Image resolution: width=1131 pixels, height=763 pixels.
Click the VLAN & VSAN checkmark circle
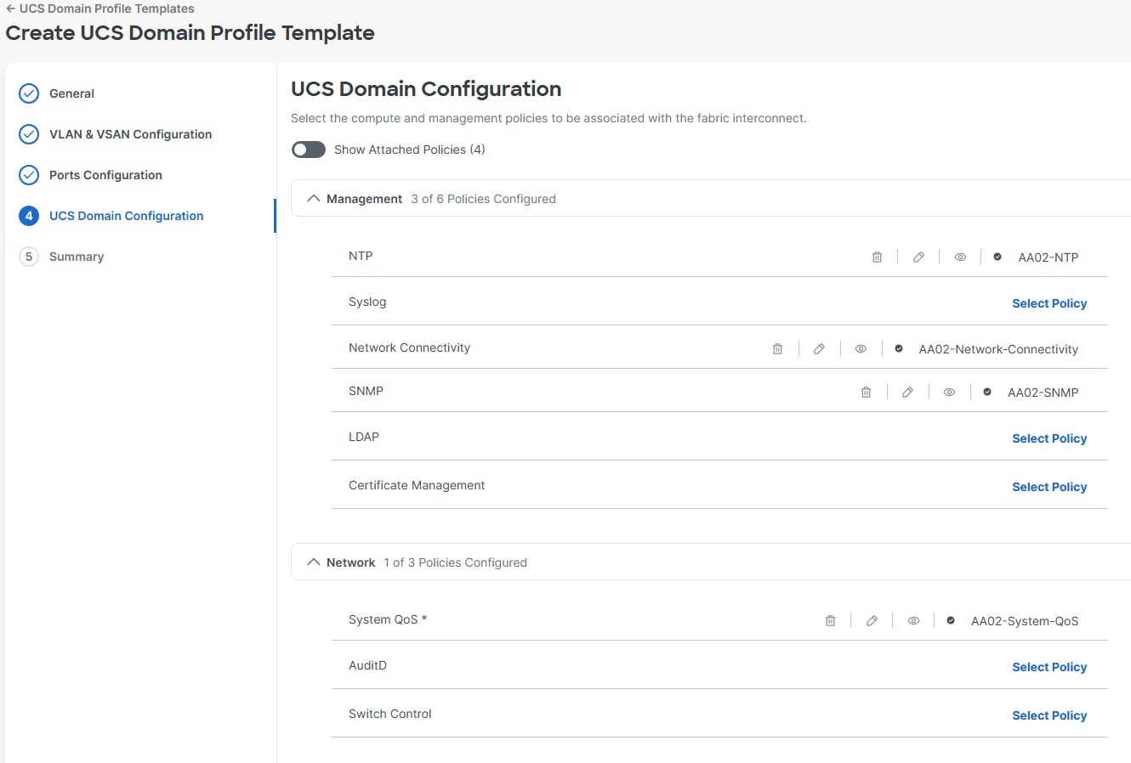click(29, 134)
